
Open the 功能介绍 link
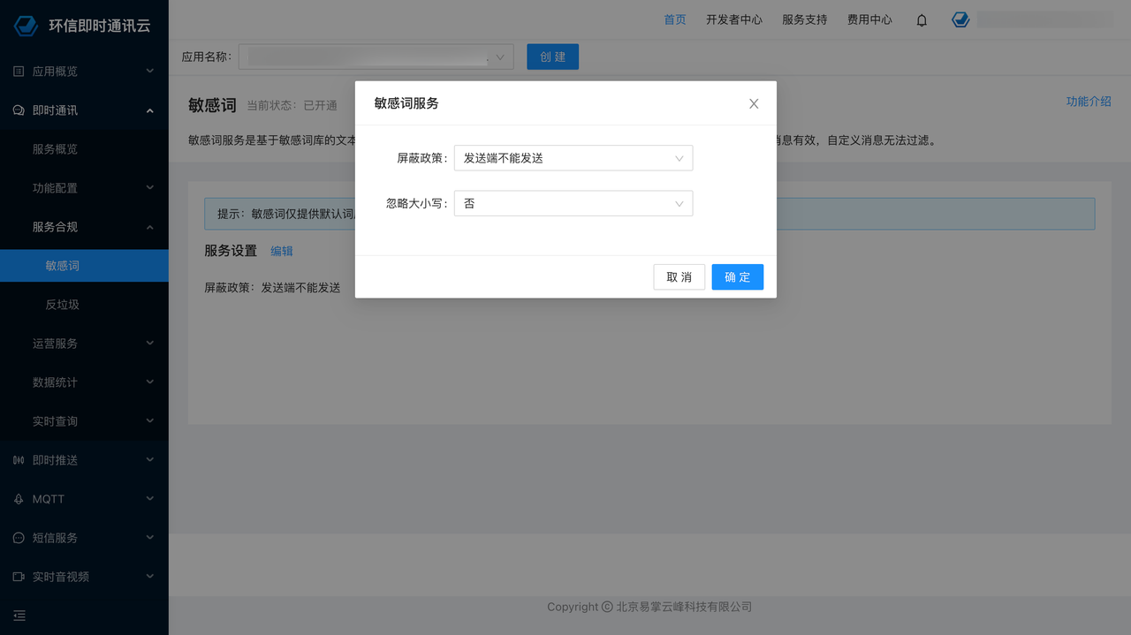pyautogui.click(x=1089, y=102)
